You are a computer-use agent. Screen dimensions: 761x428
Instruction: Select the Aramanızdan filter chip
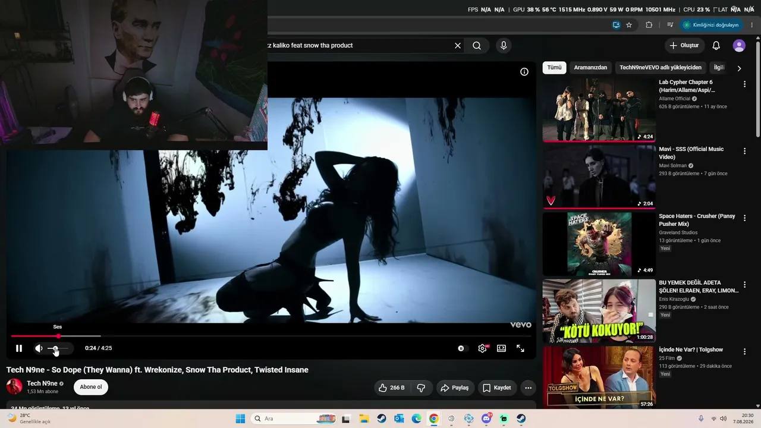tap(590, 68)
